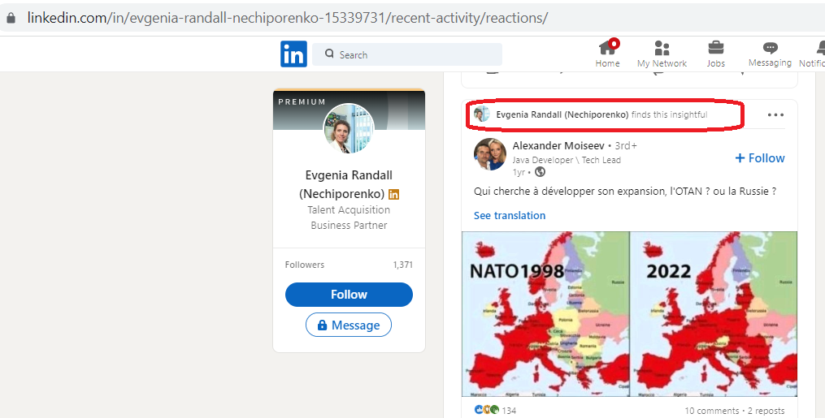Click + Follow next to Alexander Moiseev

[760, 158]
